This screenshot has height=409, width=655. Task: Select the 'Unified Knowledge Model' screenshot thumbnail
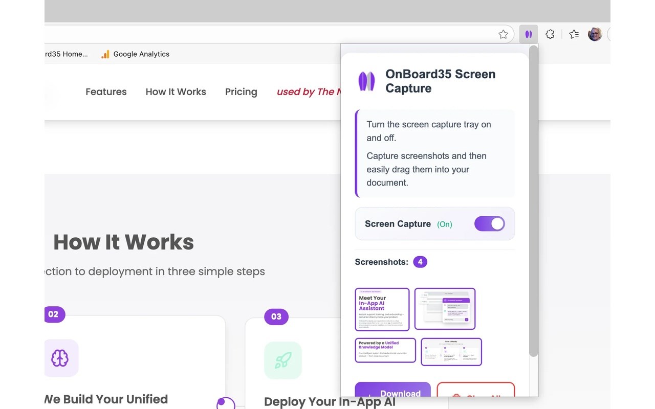click(385, 350)
